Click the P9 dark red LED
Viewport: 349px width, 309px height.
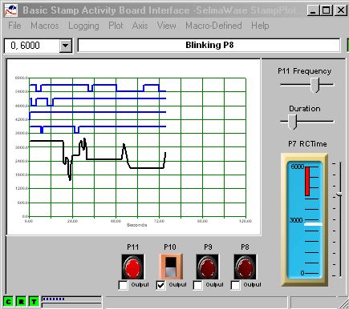[207, 267]
